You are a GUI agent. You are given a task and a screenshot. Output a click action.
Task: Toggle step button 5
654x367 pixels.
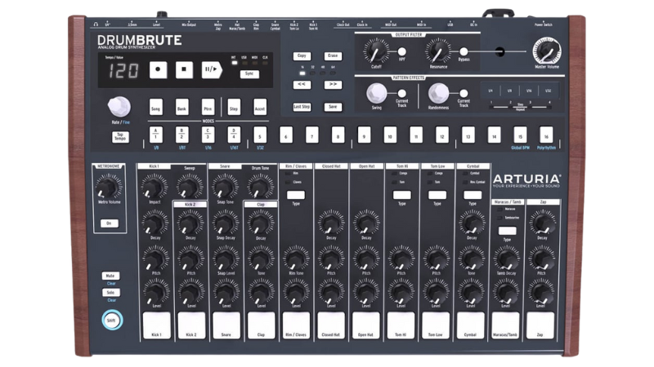pos(260,135)
